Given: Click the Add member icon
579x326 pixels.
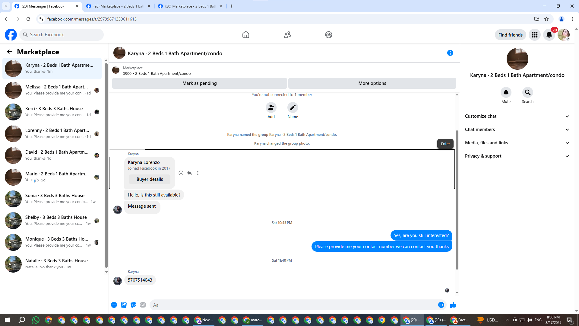Looking at the screenshot, I should point(271,107).
